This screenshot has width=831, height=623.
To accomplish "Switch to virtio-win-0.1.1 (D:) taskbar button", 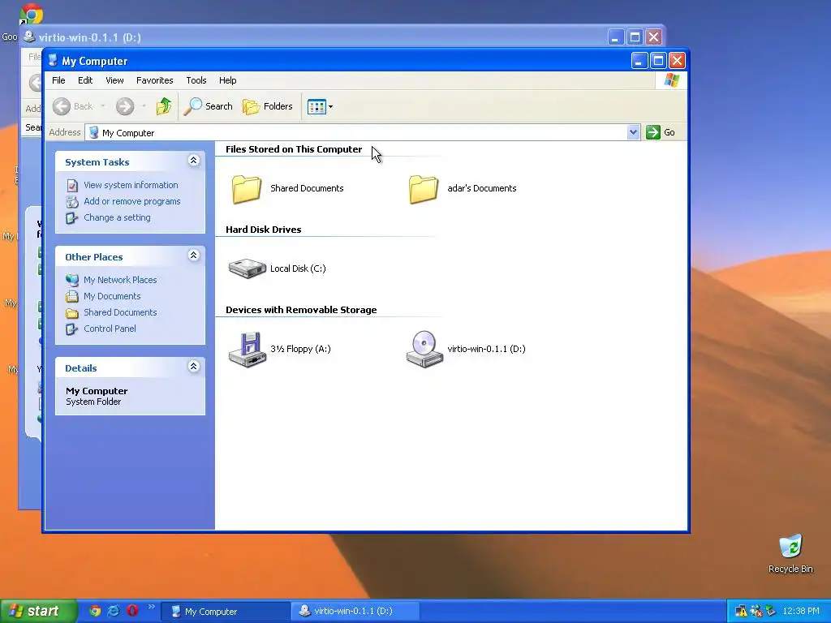I will tap(355, 612).
